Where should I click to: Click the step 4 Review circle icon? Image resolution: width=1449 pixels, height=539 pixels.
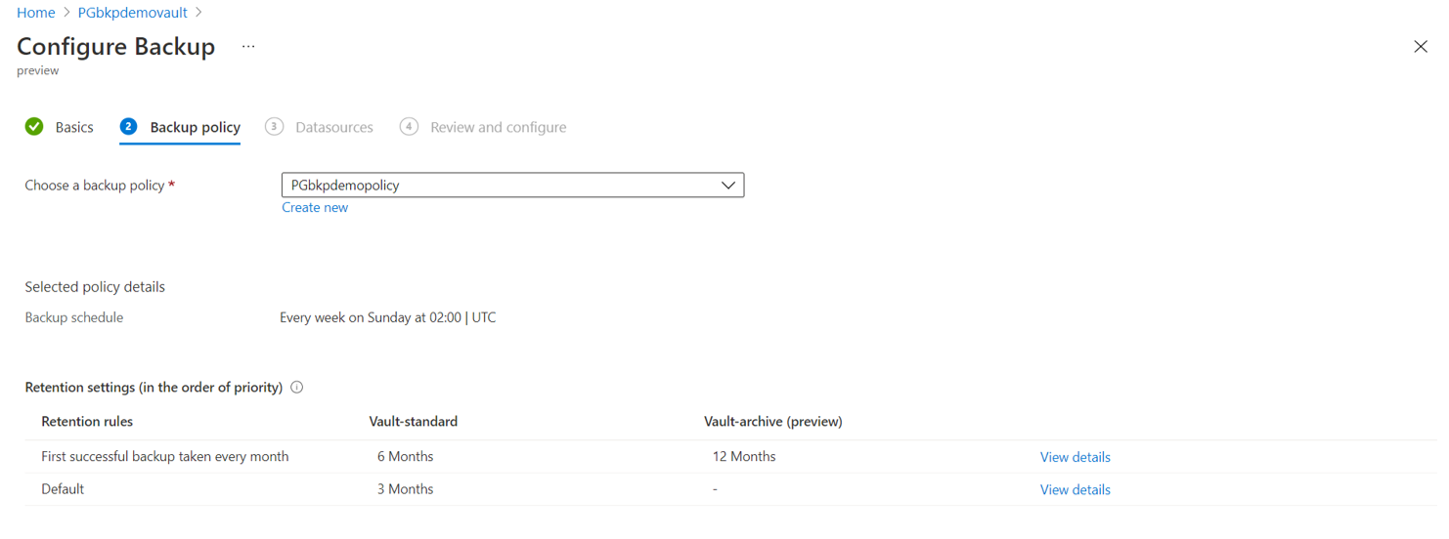[x=410, y=127]
